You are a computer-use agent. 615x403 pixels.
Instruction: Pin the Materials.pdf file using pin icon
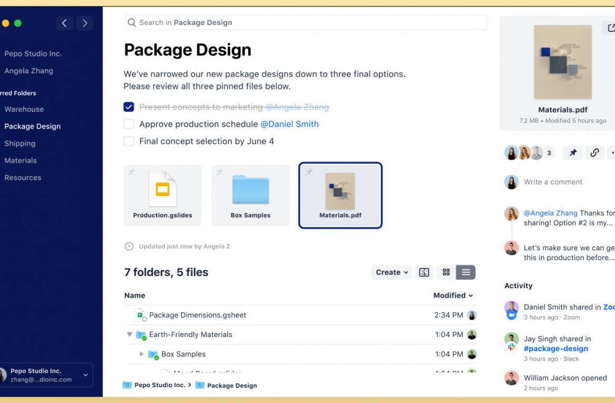pos(573,153)
